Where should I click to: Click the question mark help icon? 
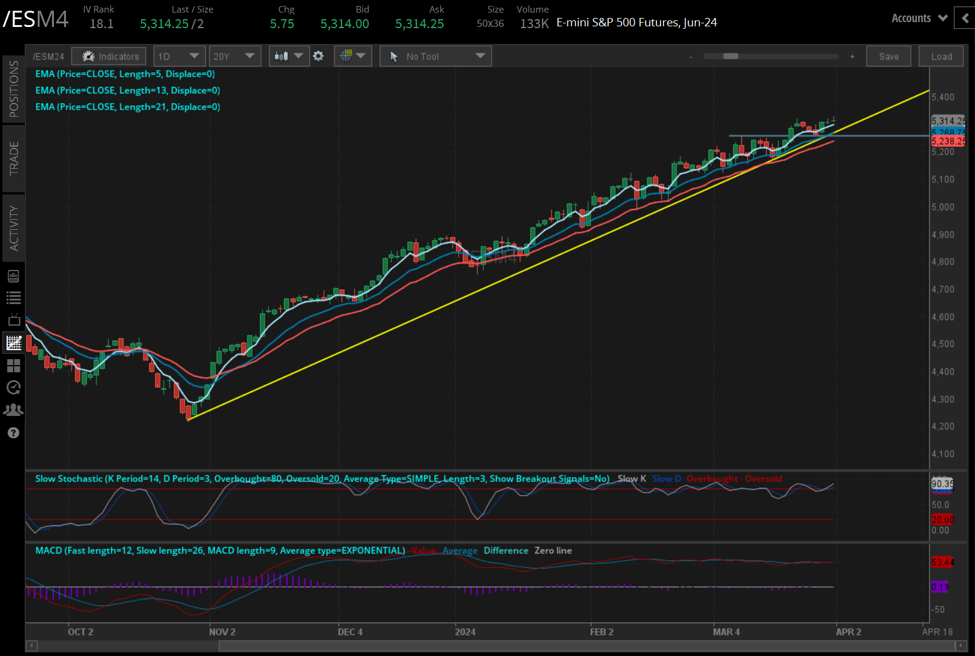(x=13, y=433)
